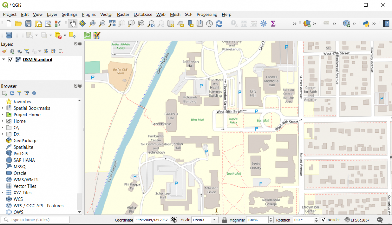Viewport: 392px width, 225px height.
Task: Zoom to native resolution 1:1 icon
Action: (141, 24)
